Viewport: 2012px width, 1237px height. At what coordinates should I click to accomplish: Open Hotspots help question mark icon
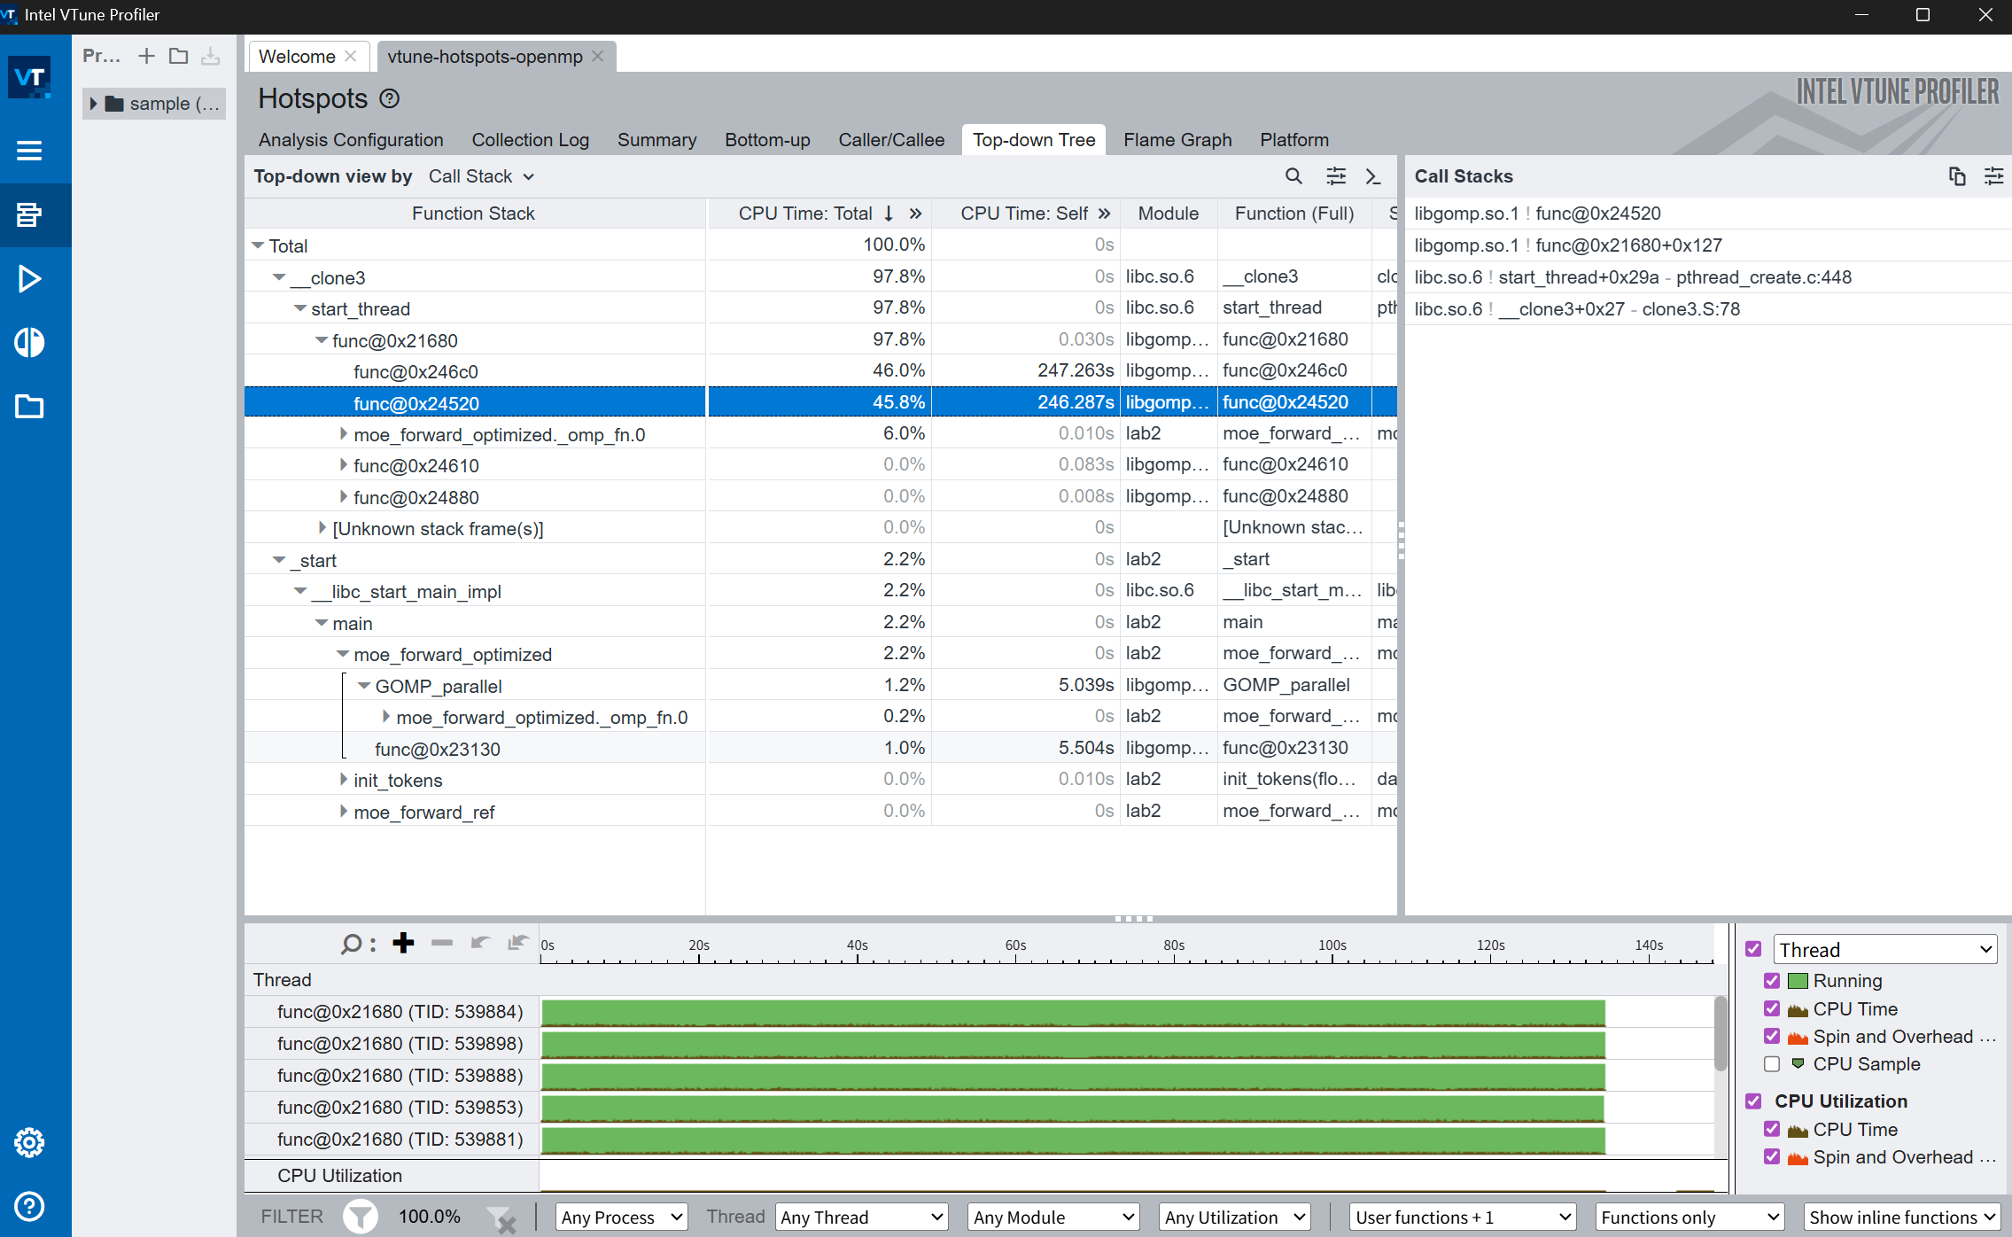coord(390,98)
